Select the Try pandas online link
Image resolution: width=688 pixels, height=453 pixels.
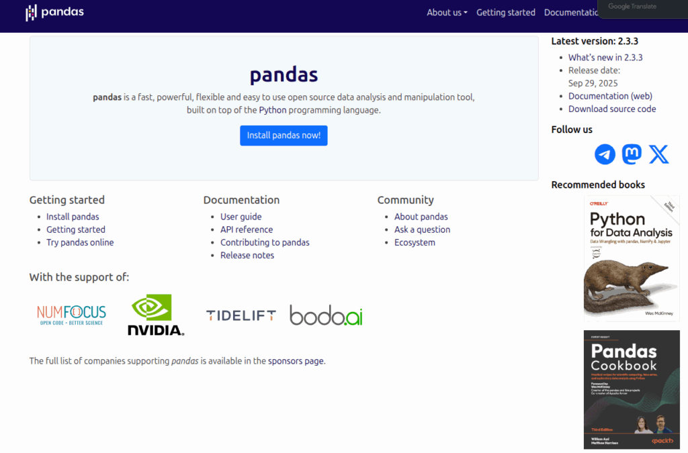(x=80, y=242)
